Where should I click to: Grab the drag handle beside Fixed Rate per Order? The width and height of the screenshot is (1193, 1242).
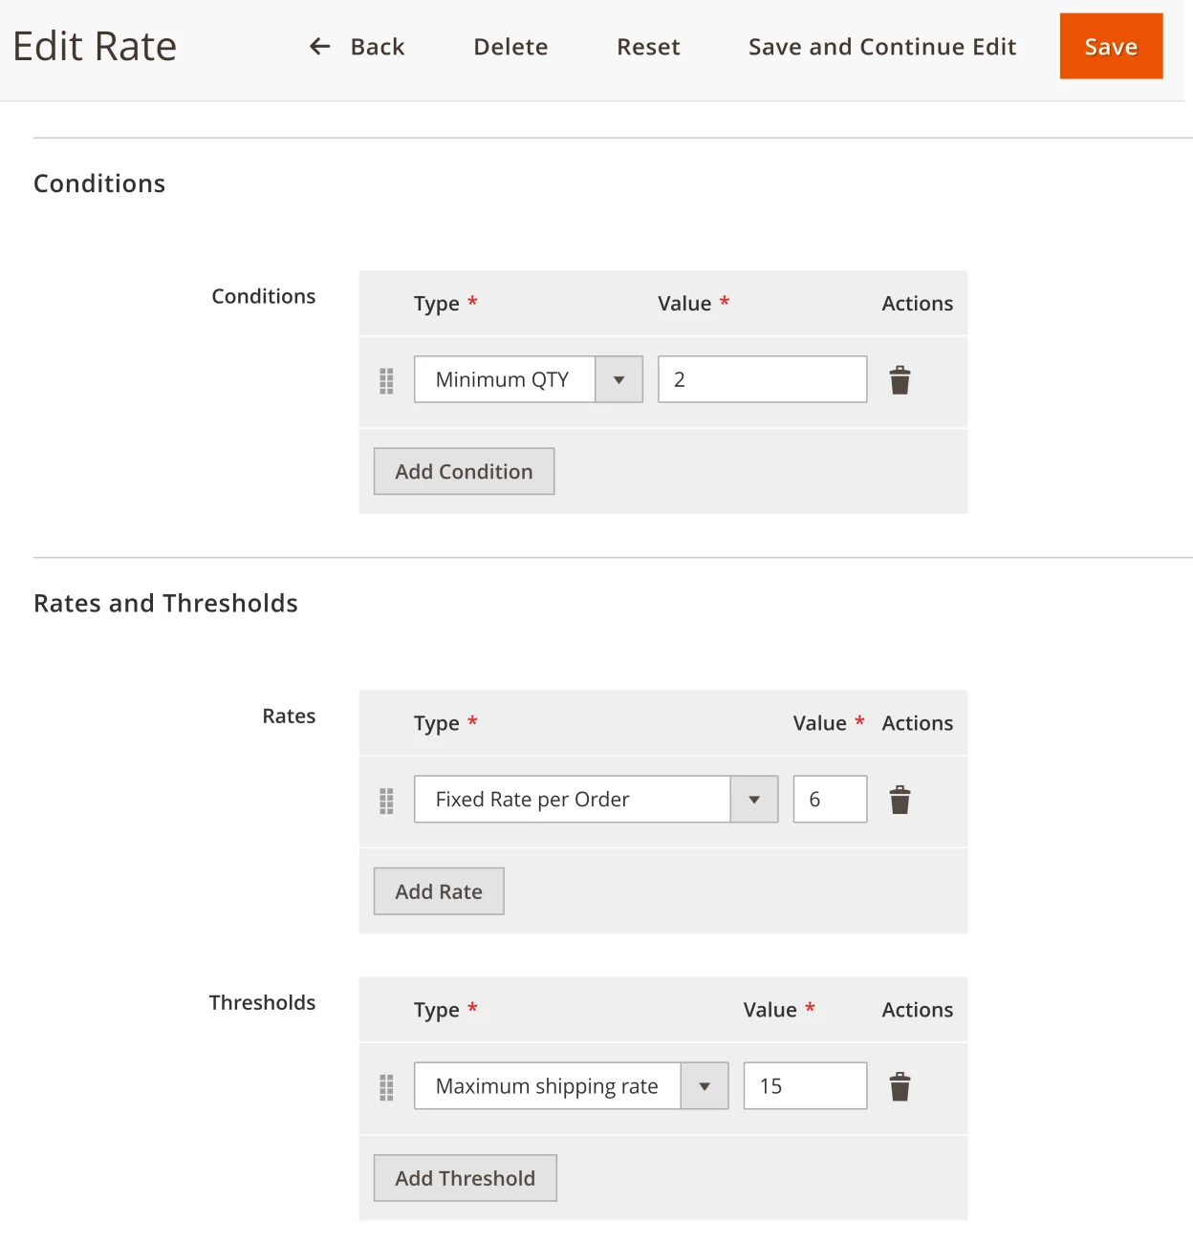click(386, 801)
